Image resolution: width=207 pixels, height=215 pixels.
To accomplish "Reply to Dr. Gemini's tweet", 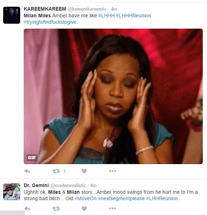I will click(27, 209).
